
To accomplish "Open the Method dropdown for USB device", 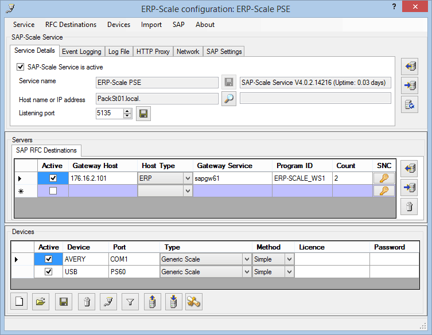I will (289, 272).
